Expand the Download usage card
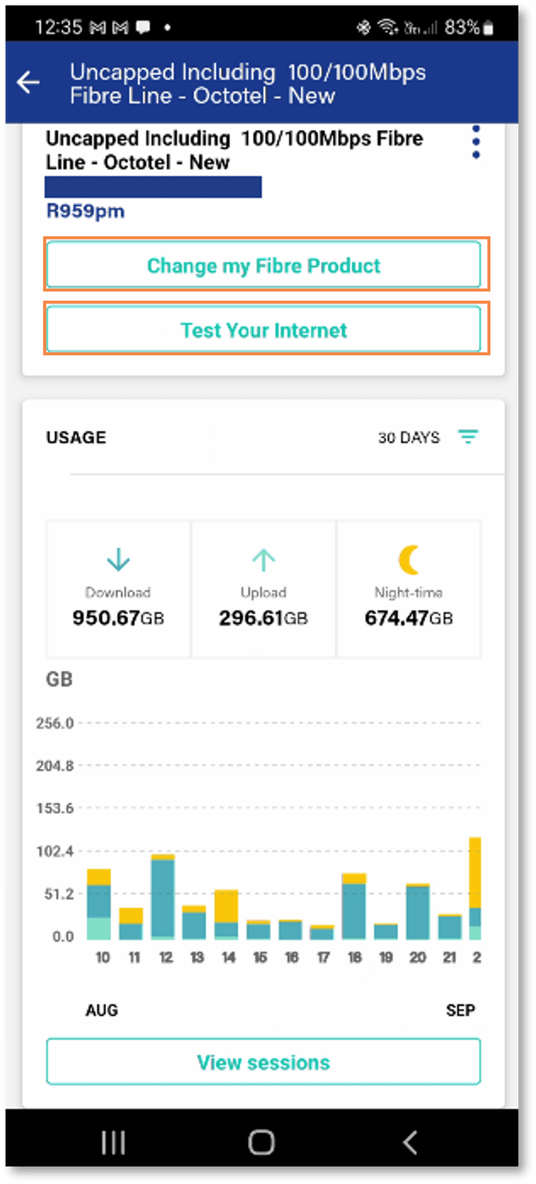 118,589
